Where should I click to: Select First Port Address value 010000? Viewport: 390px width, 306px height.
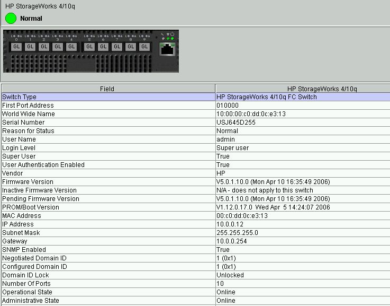click(228, 106)
